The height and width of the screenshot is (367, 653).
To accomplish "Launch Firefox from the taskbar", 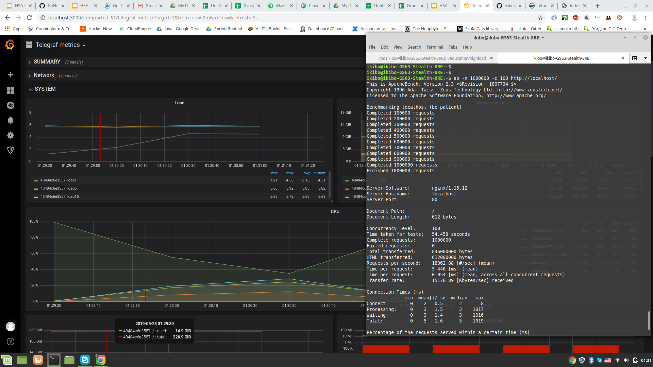I will pyautogui.click(x=38, y=360).
